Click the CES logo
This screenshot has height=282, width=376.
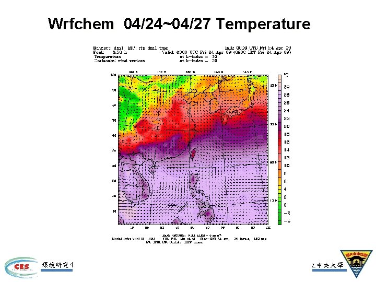click(x=21, y=267)
